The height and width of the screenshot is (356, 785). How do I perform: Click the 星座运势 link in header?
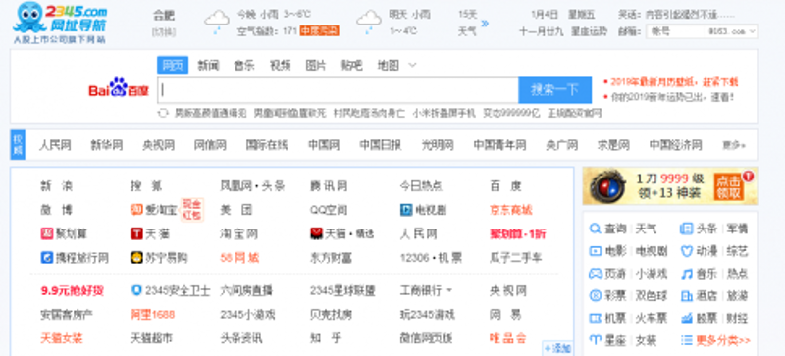(x=590, y=31)
